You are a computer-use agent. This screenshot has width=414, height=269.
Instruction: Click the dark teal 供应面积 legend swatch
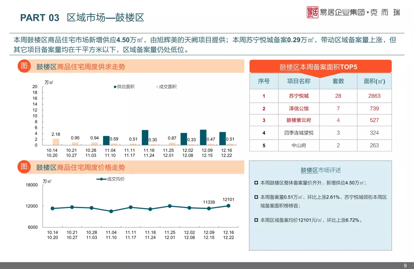(115, 87)
